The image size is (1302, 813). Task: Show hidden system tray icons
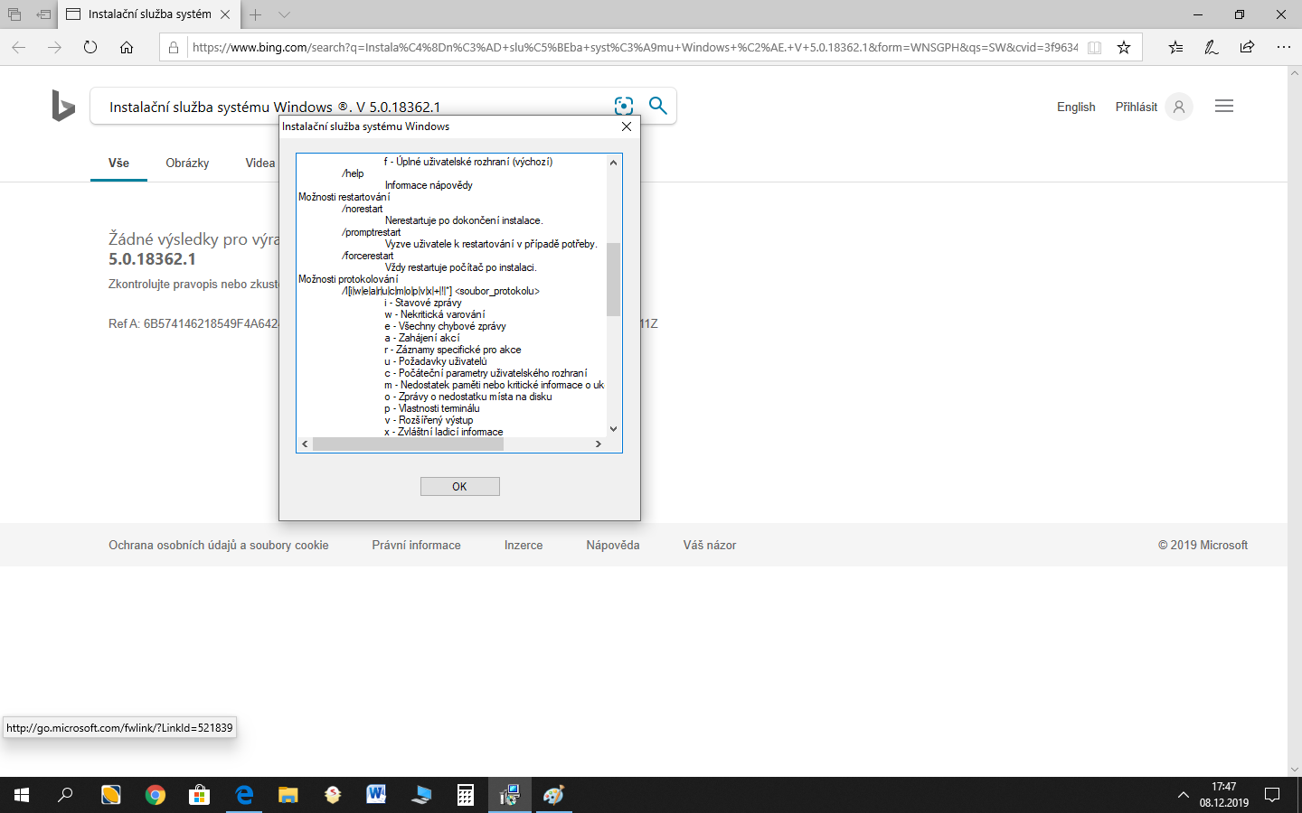pos(1183,795)
